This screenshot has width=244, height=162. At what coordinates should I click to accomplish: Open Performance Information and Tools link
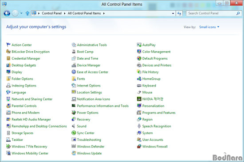pyautogui.click(x=103, y=106)
